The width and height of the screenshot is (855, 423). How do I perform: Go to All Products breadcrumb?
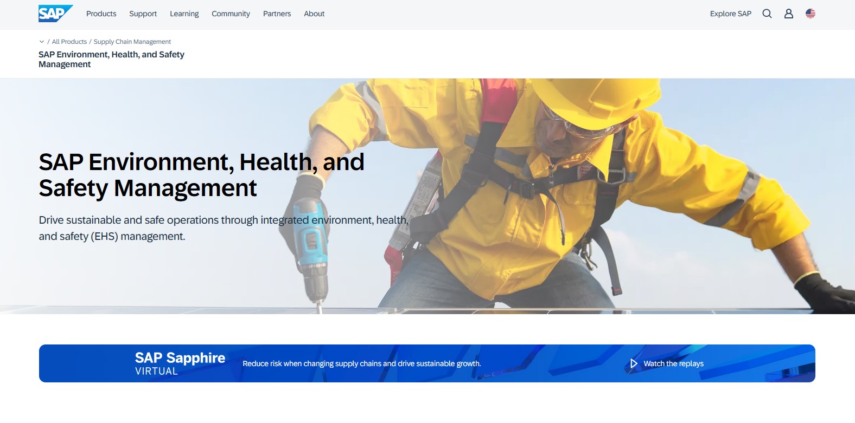click(x=69, y=42)
